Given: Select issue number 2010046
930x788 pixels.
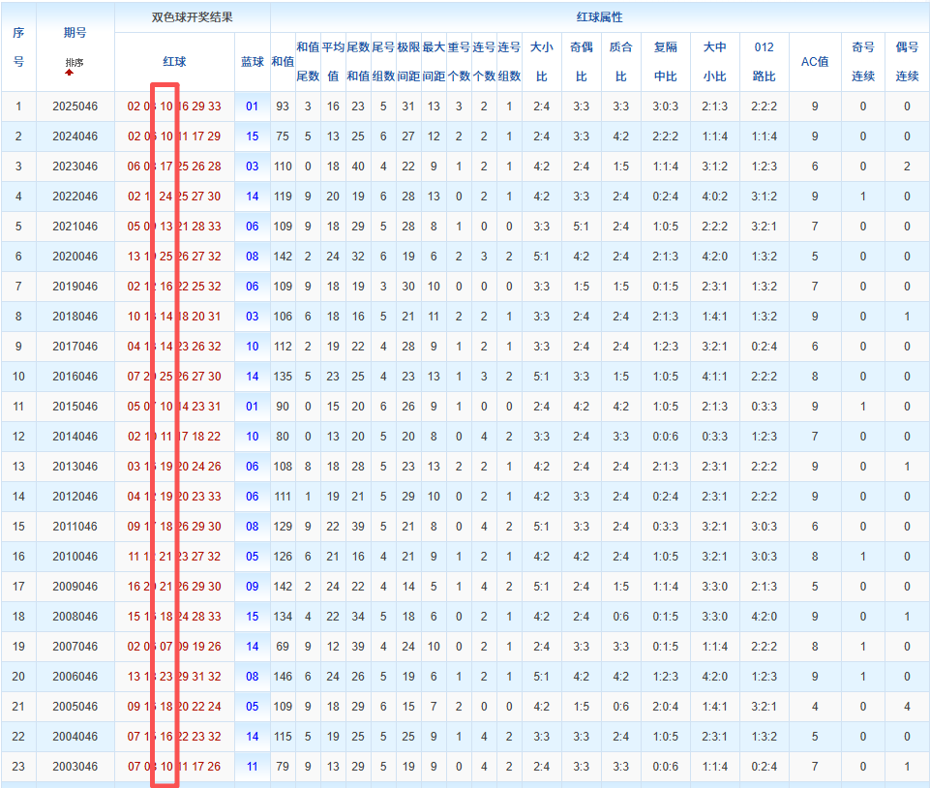Looking at the screenshot, I should (75, 557).
